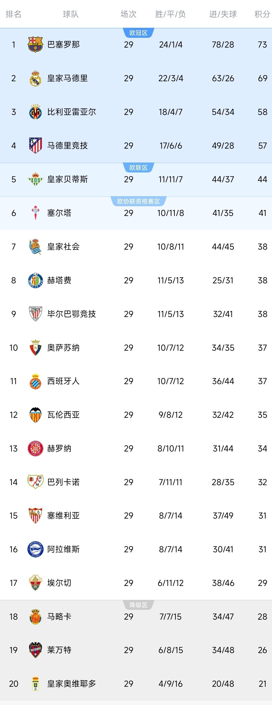Screen dimensions: 272x705
Task: Click the Real Sociedad badge
Action: click(35, 247)
